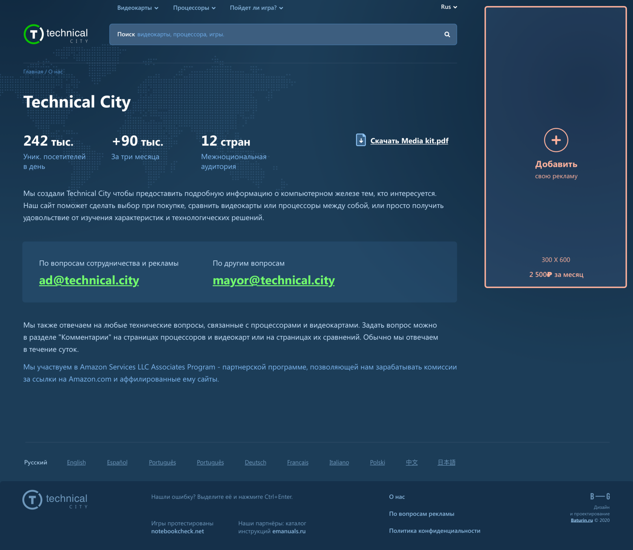633x550 pixels.
Task: Switch site language to Polski
Action: coord(378,462)
